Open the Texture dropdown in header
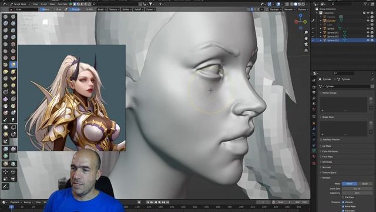 coord(113,9)
